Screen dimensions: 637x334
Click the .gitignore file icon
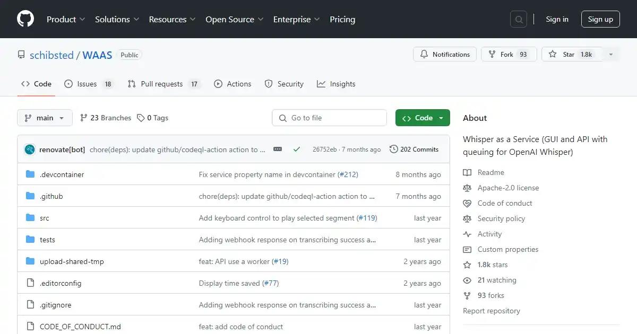point(30,305)
